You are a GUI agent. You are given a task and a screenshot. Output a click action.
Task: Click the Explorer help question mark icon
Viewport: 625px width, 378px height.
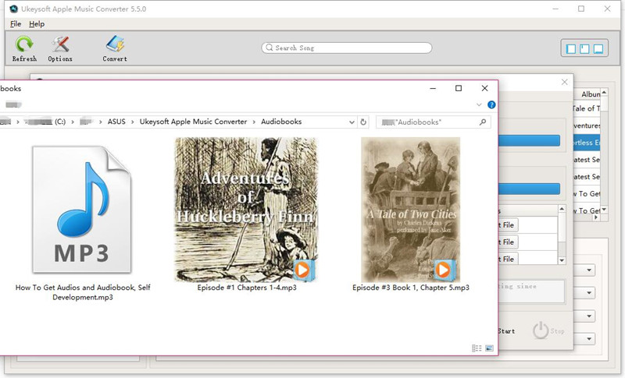(491, 104)
